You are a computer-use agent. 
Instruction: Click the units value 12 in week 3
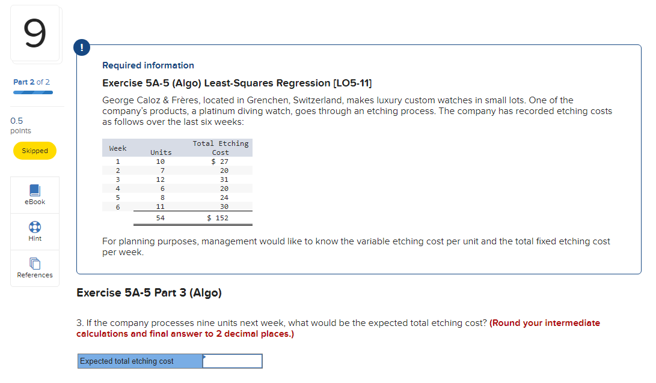tap(160, 179)
